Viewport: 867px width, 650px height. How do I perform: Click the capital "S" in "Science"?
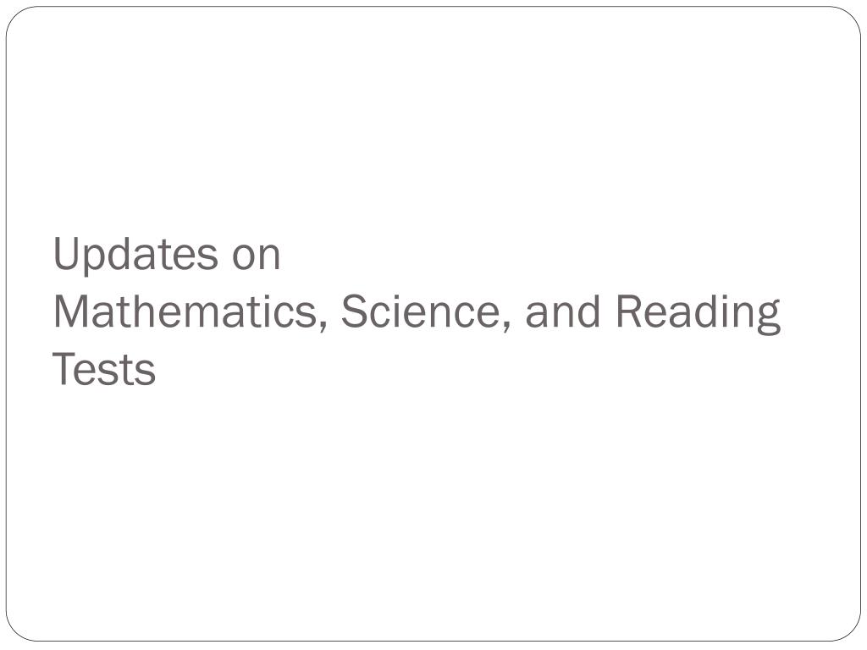[353, 312]
